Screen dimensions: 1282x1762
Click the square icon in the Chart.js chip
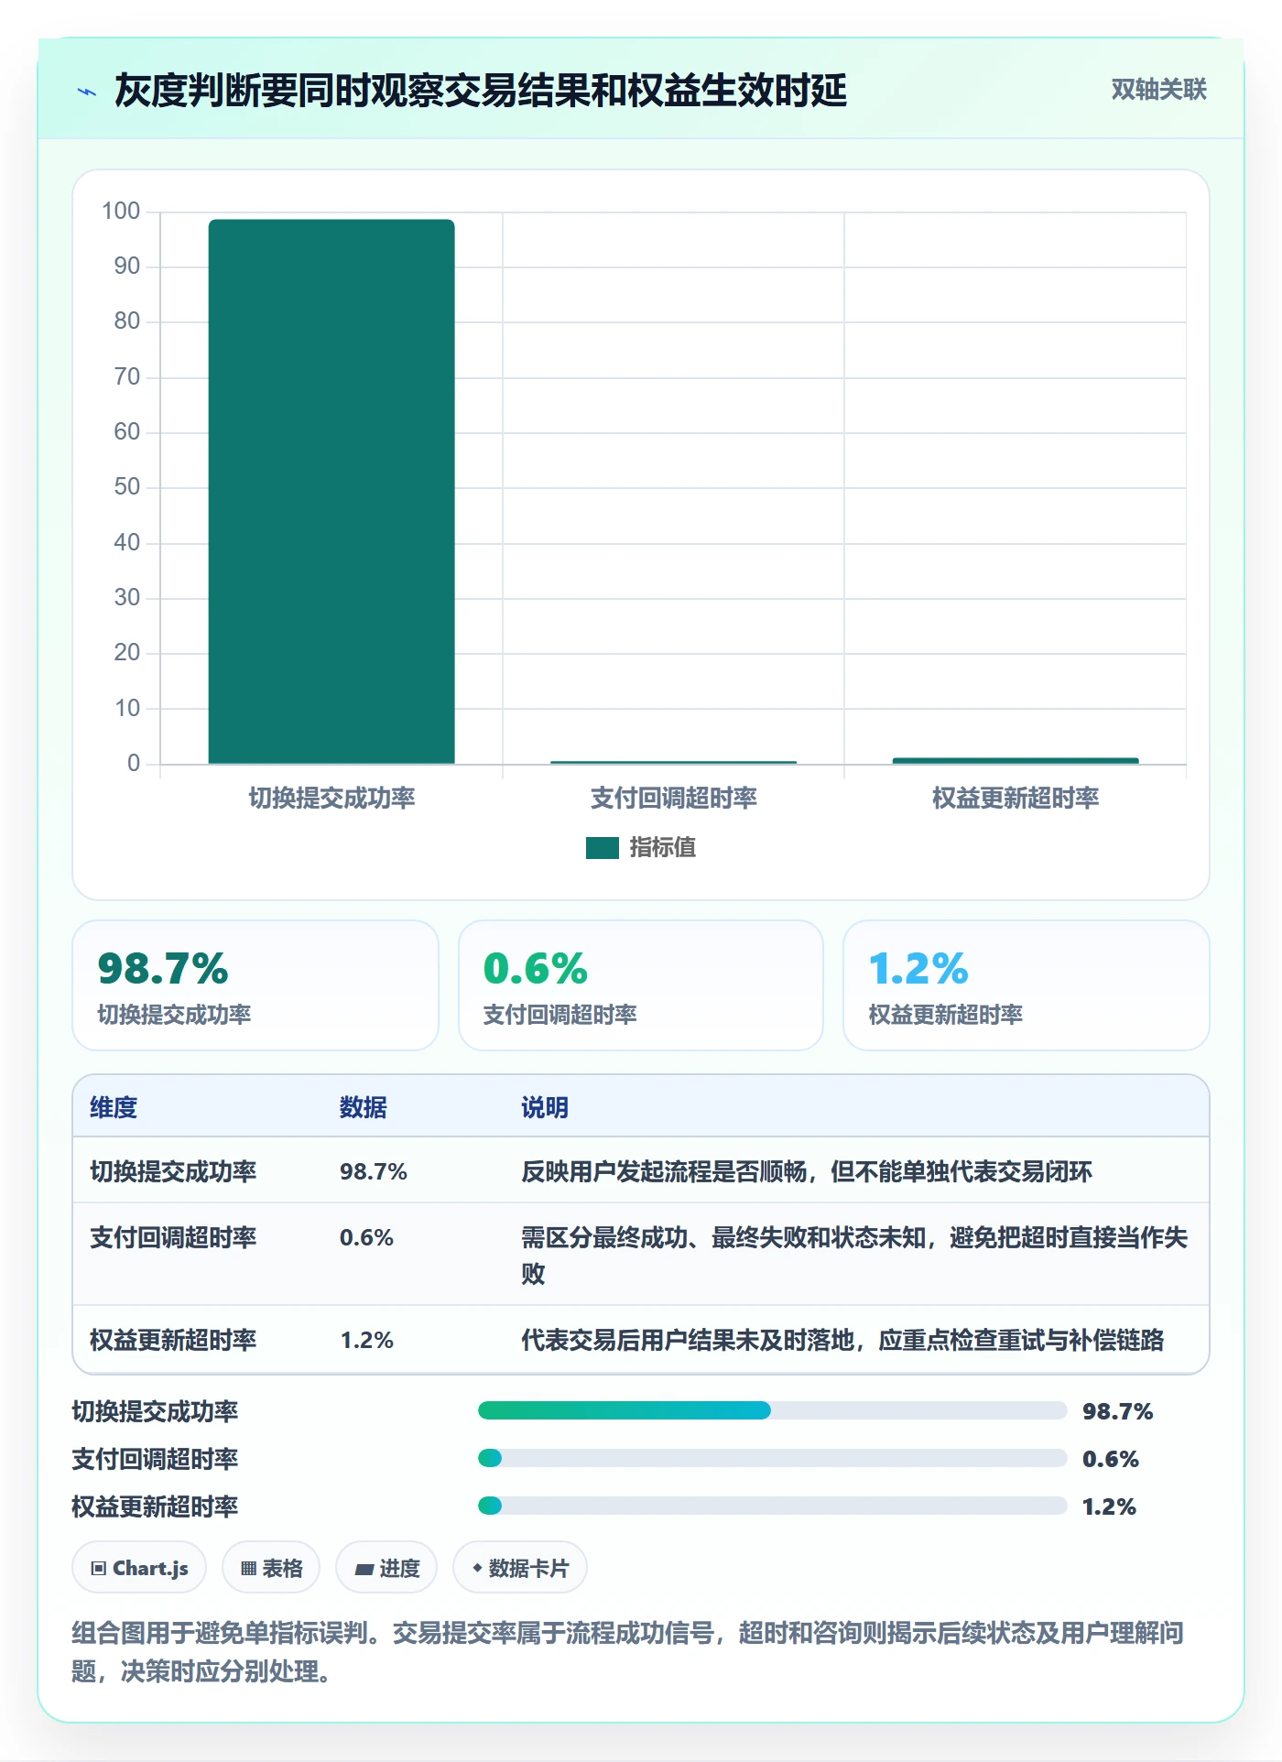click(99, 1568)
